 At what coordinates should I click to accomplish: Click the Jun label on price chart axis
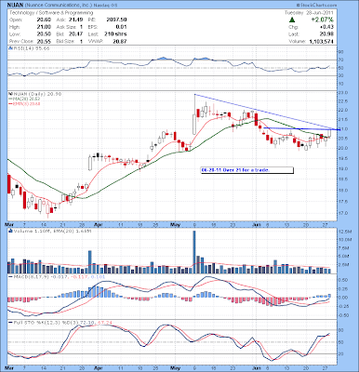tap(256, 223)
